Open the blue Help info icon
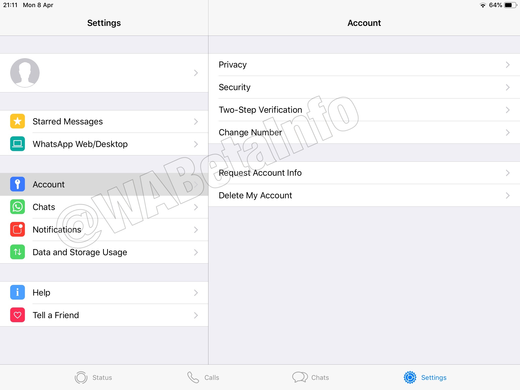This screenshot has width=520, height=390. coord(18,292)
